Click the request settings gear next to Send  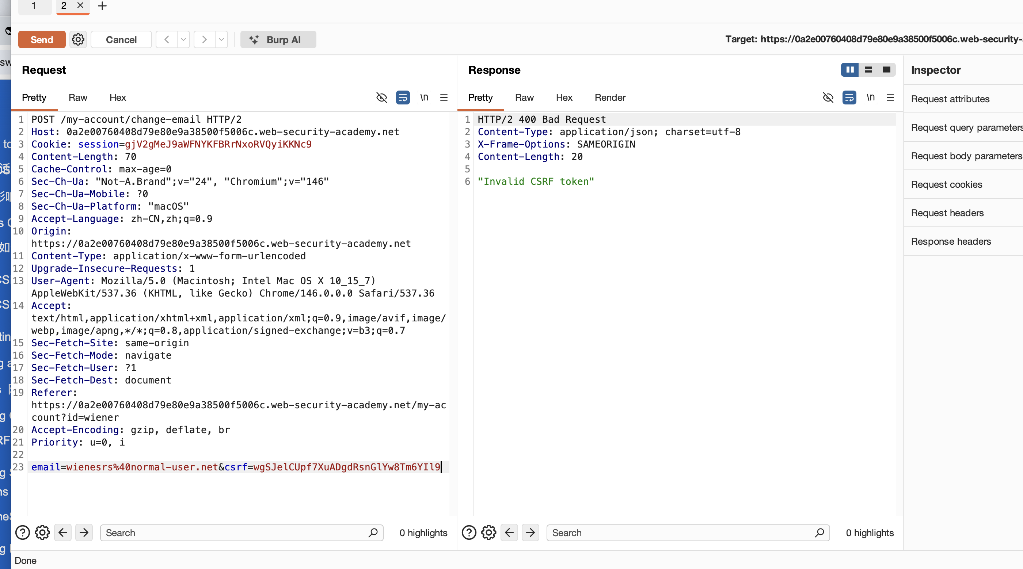pyautogui.click(x=78, y=39)
